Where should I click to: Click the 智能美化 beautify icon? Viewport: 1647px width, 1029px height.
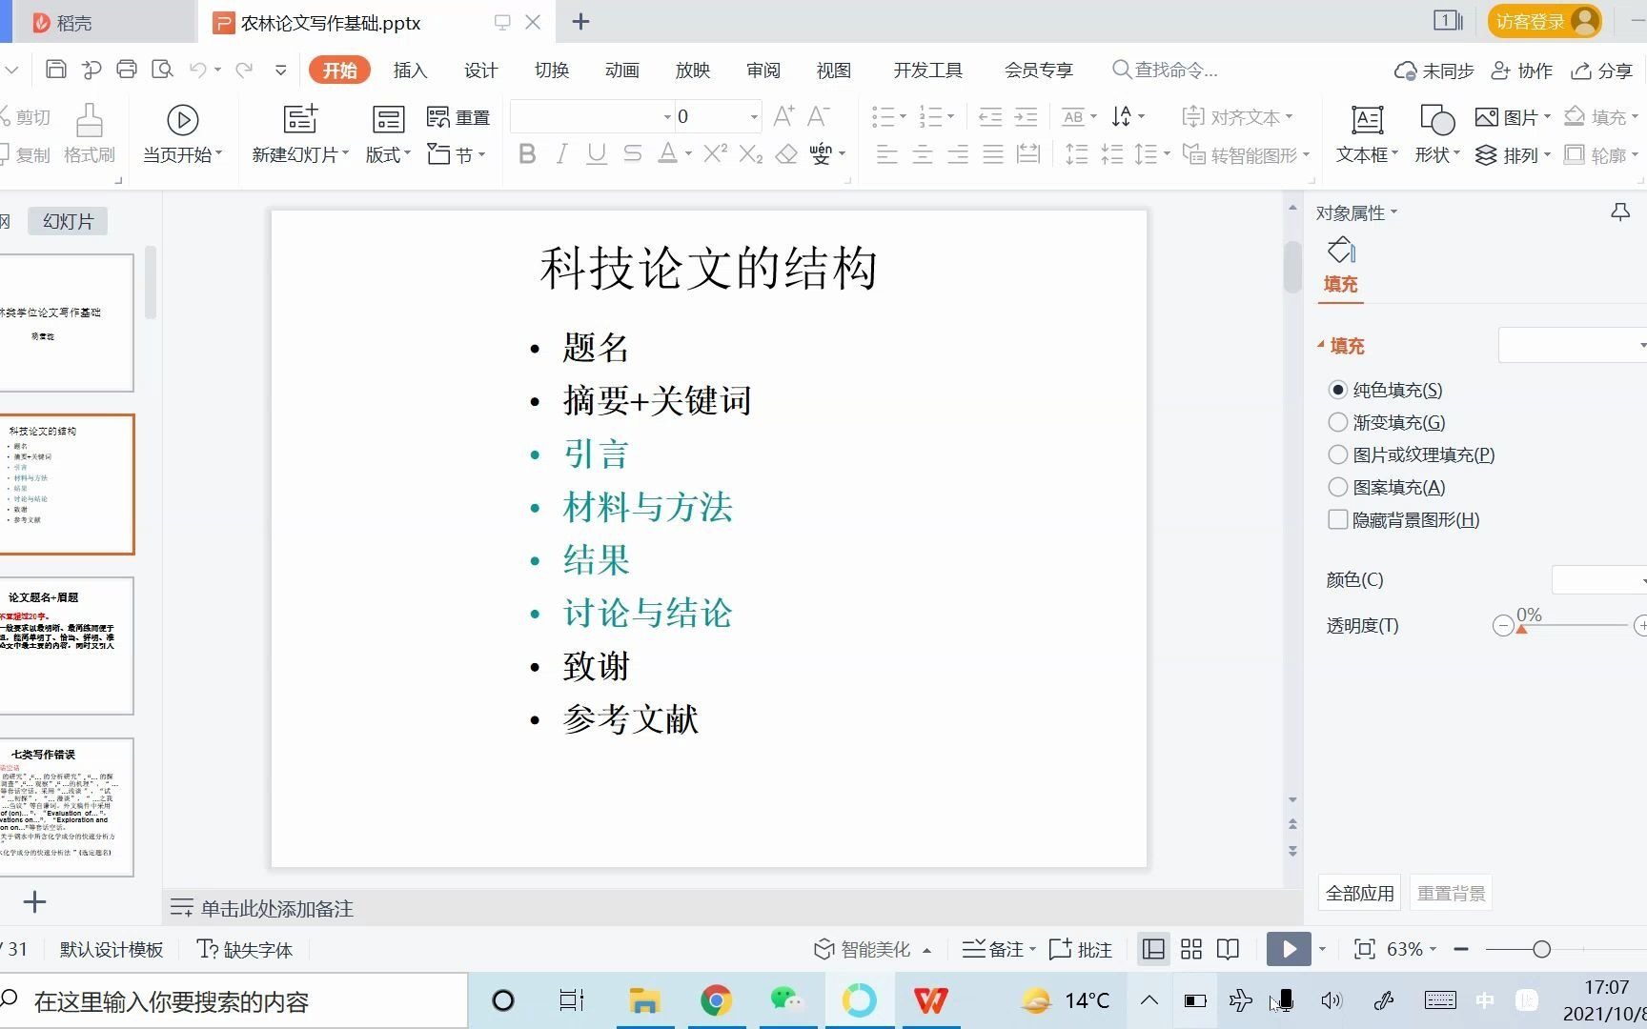coord(822,949)
